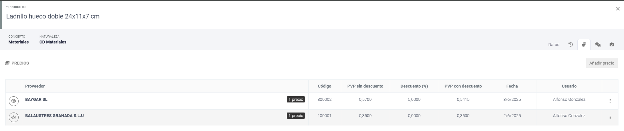This screenshot has width=624, height=131.
Task: Expand BALAUSTRES GRANADA '1 precio' badge
Action: (296, 116)
